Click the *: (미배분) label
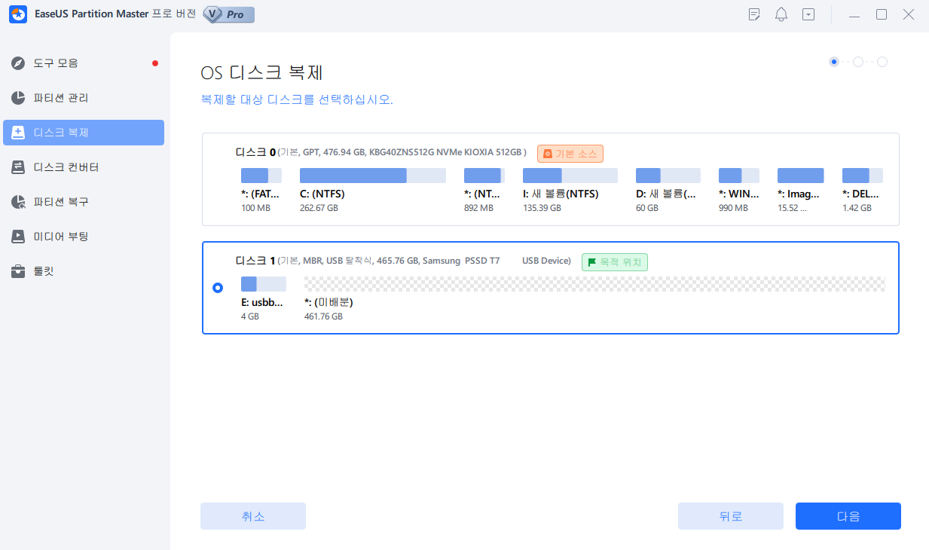929x550 pixels. point(329,302)
